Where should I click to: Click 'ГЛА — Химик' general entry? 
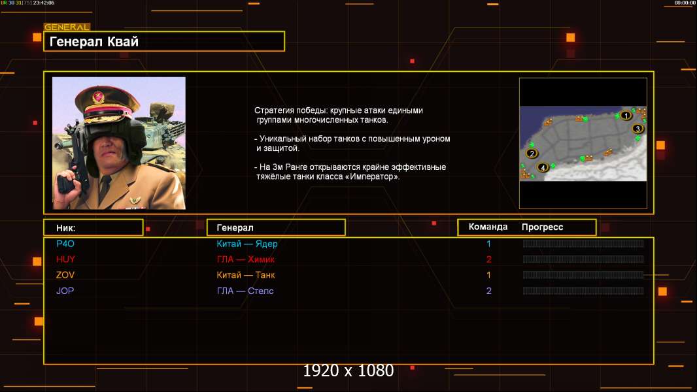pyautogui.click(x=245, y=259)
